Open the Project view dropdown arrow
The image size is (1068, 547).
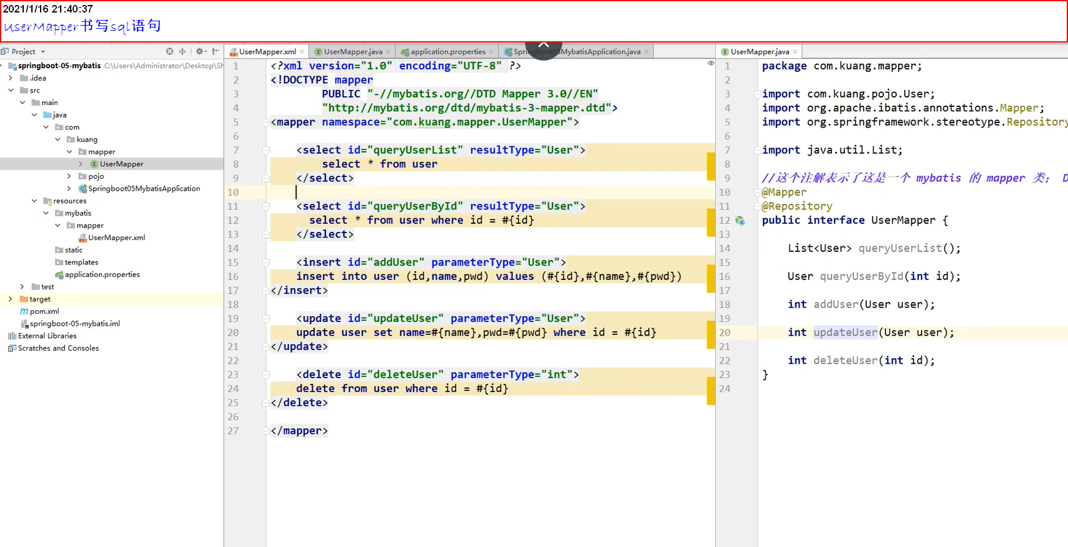tap(43, 52)
